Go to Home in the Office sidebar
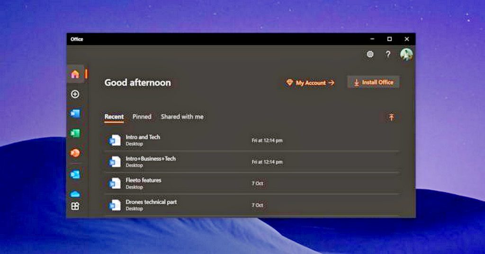Image resolution: width=485 pixels, height=254 pixels. (75, 74)
